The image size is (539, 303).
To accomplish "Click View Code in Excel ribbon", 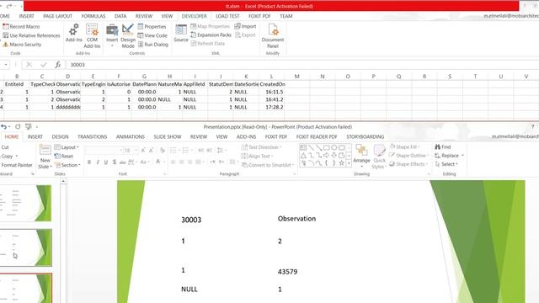I will click(x=152, y=35).
